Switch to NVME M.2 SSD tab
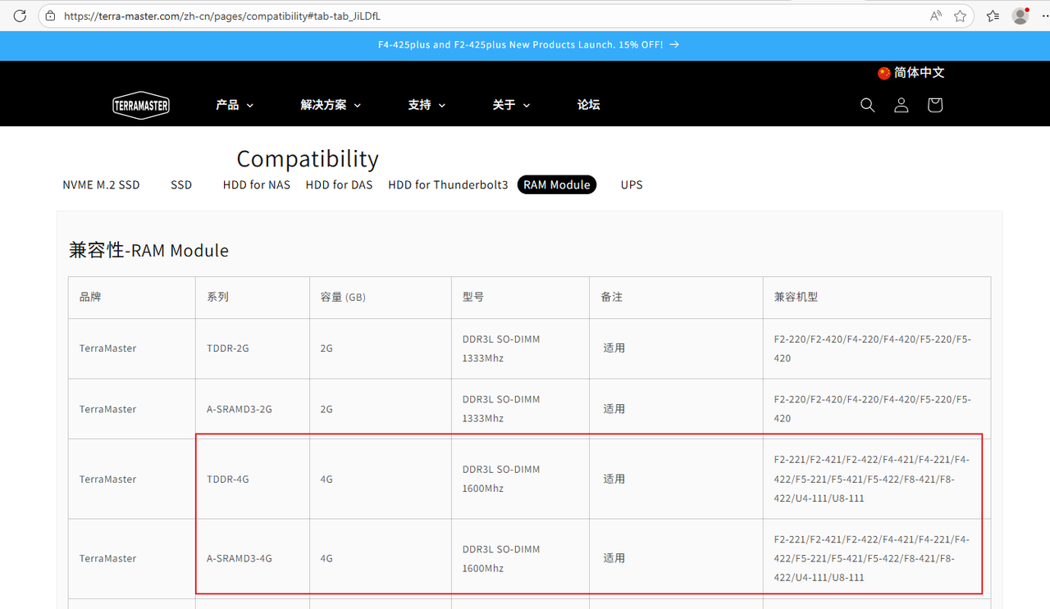This screenshot has width=1050, height=609. [101, 184]
